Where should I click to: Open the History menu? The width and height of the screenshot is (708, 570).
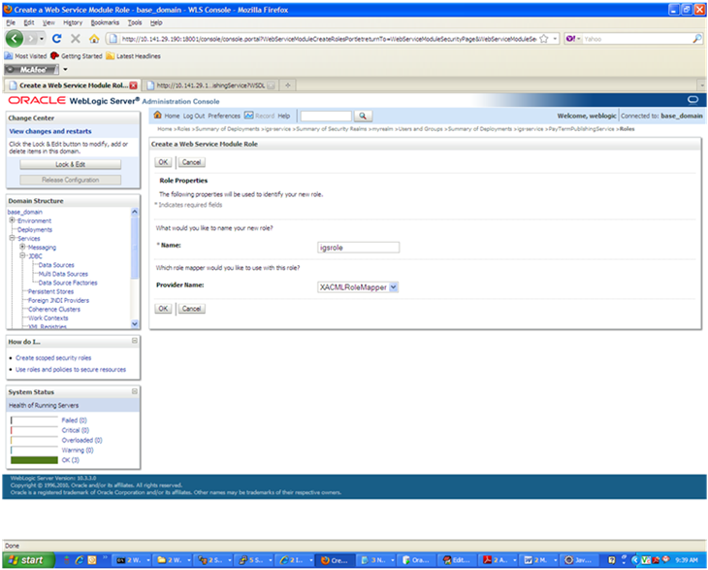pyautogui.click(x=73, y=22)
